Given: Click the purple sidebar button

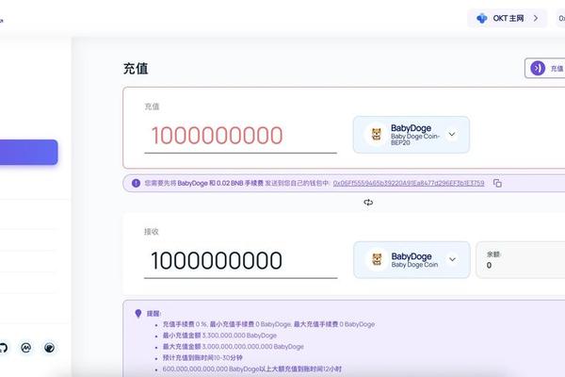Looking at the screenshot, I should tap(29, 153).
